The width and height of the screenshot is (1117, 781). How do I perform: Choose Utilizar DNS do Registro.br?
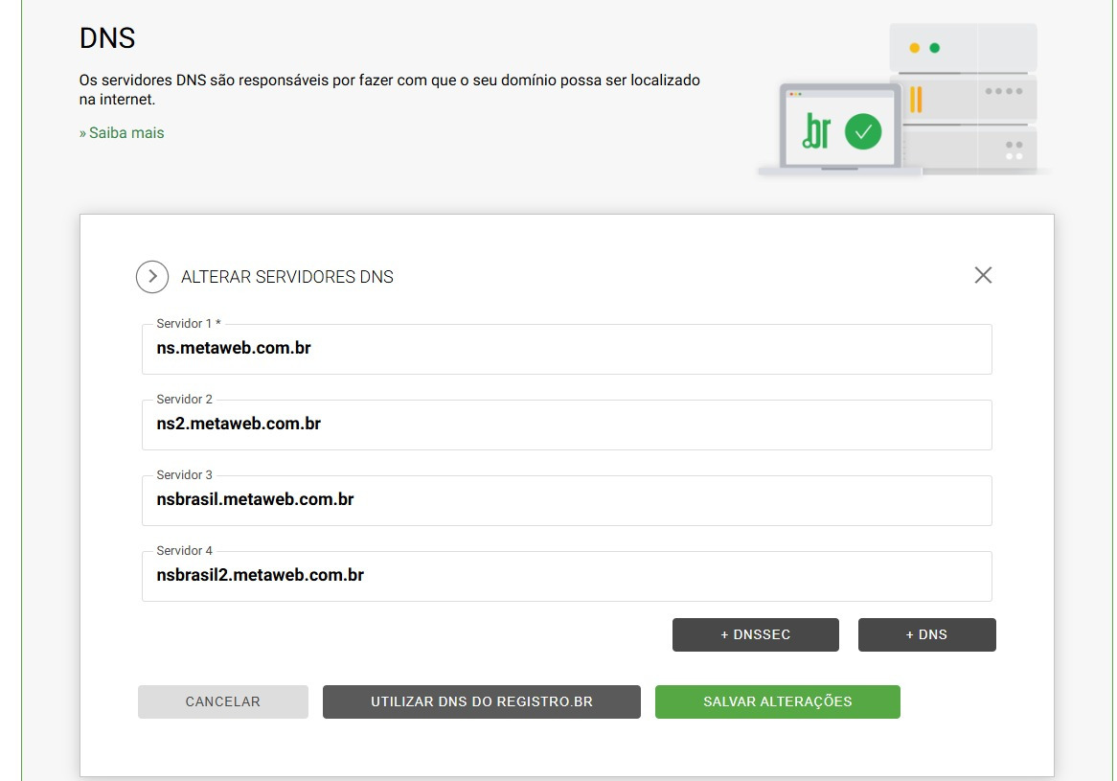[481, 701]
